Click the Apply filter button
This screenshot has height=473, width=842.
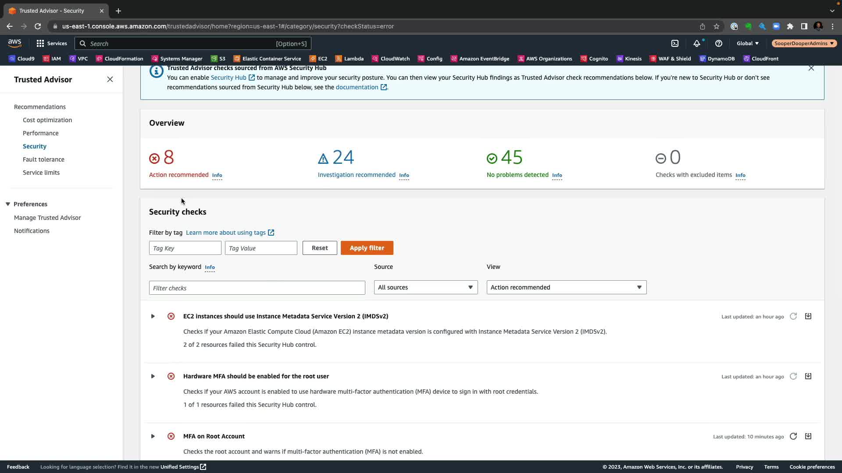367,248
